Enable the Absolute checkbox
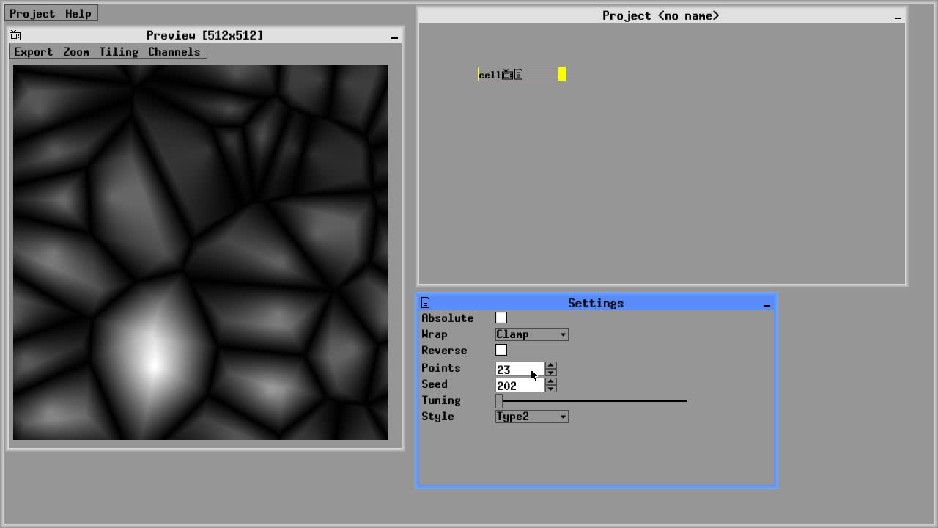This screenshot has height=528, width=938. click(x=501, y=318)
